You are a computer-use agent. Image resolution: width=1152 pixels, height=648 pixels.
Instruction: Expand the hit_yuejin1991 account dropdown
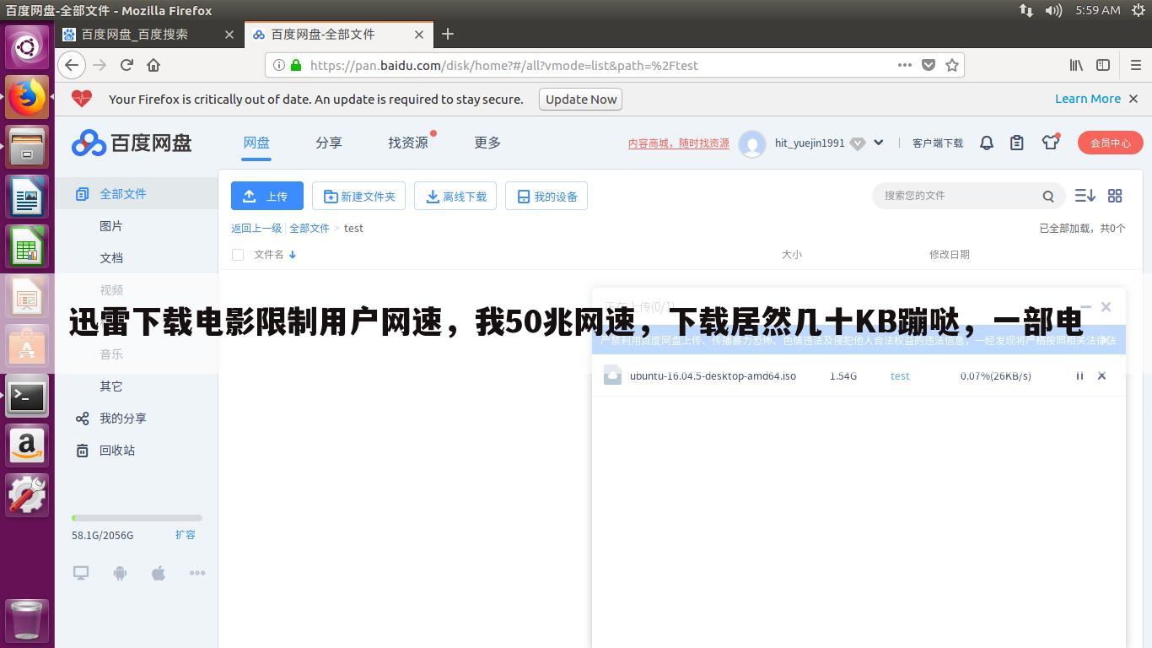(x=878, y=143)
